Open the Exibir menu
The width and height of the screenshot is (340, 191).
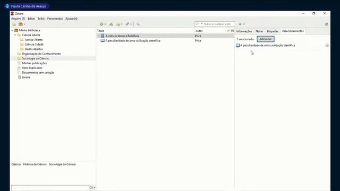tap(41, 19)
